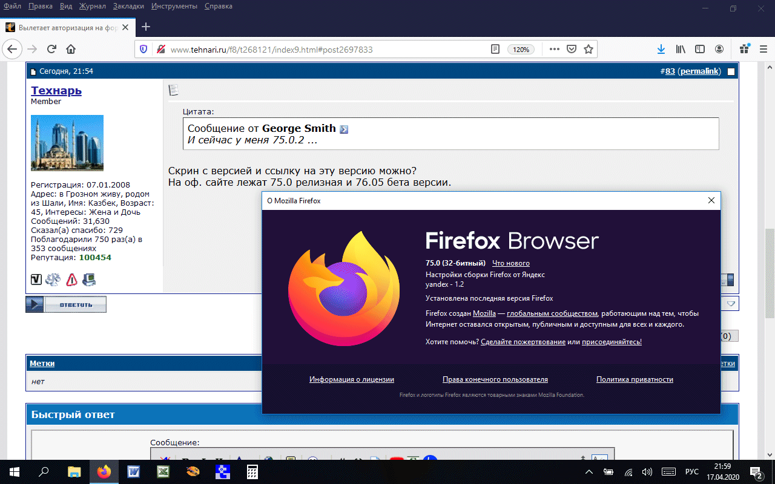
Task: View original post via quote arrow icon
Action: click(x=344, y=129)
